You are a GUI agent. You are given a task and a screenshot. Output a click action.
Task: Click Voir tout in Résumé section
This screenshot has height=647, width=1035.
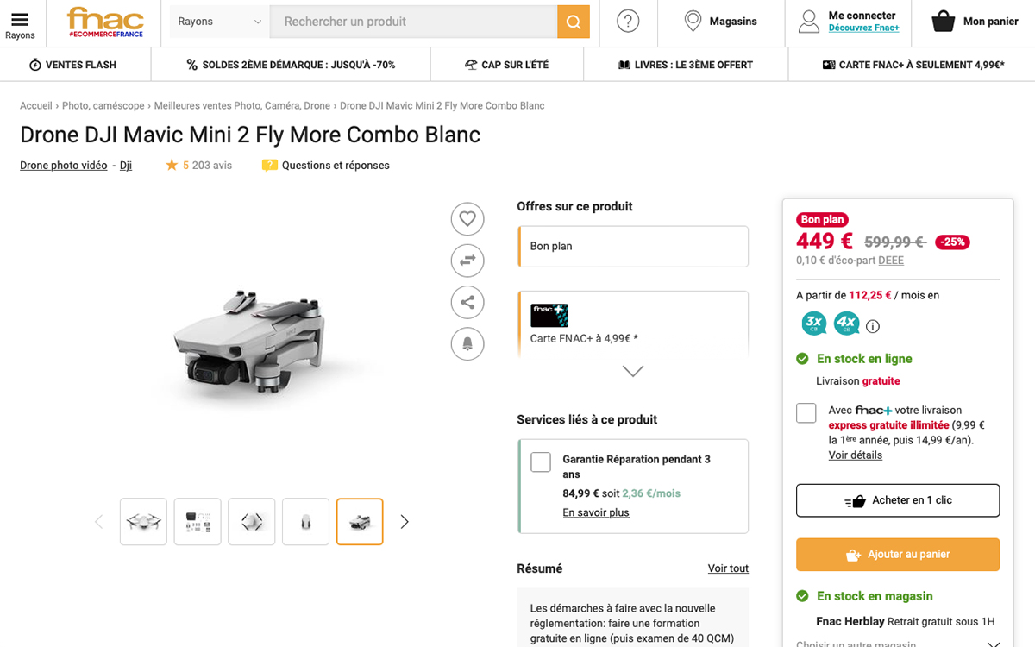pos(728,568)
